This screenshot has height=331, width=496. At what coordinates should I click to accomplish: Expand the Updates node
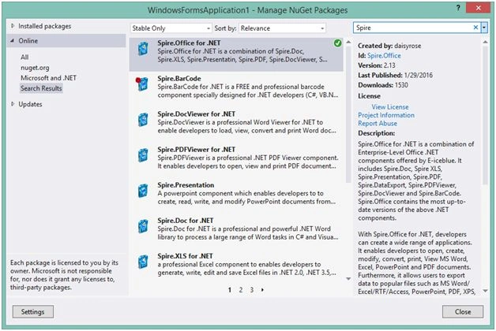click(13, 104)
